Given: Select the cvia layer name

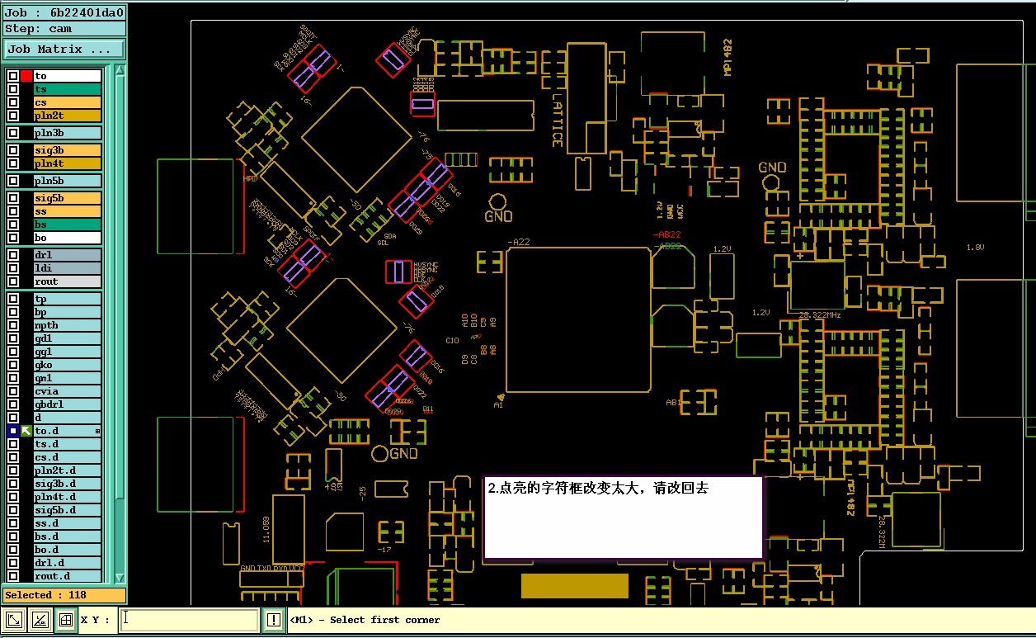Looking at the screenshot, I should click(x=67, y=391).
